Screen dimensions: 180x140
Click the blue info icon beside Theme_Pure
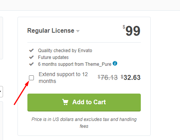coord(115,63)
